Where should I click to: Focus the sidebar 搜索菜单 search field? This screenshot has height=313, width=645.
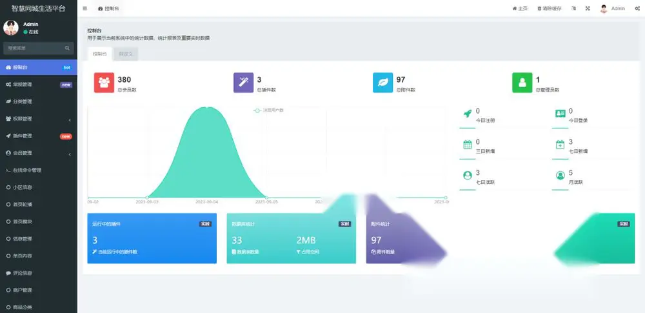point(39,48)
